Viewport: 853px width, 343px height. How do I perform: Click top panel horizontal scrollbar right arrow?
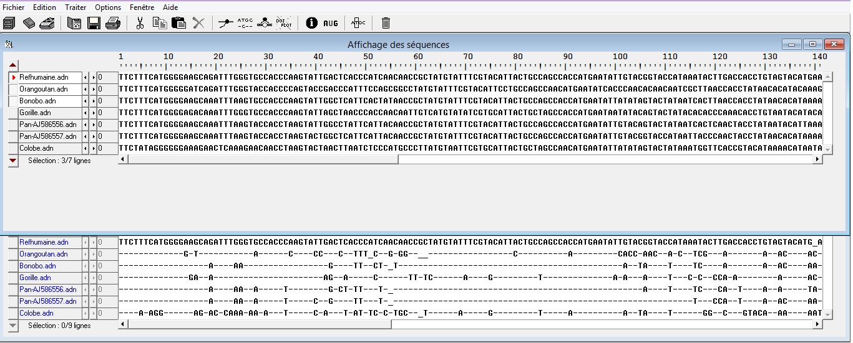coord(817,159)
